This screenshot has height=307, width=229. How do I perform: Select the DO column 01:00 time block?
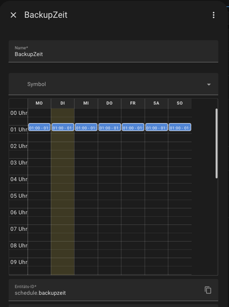110,127
